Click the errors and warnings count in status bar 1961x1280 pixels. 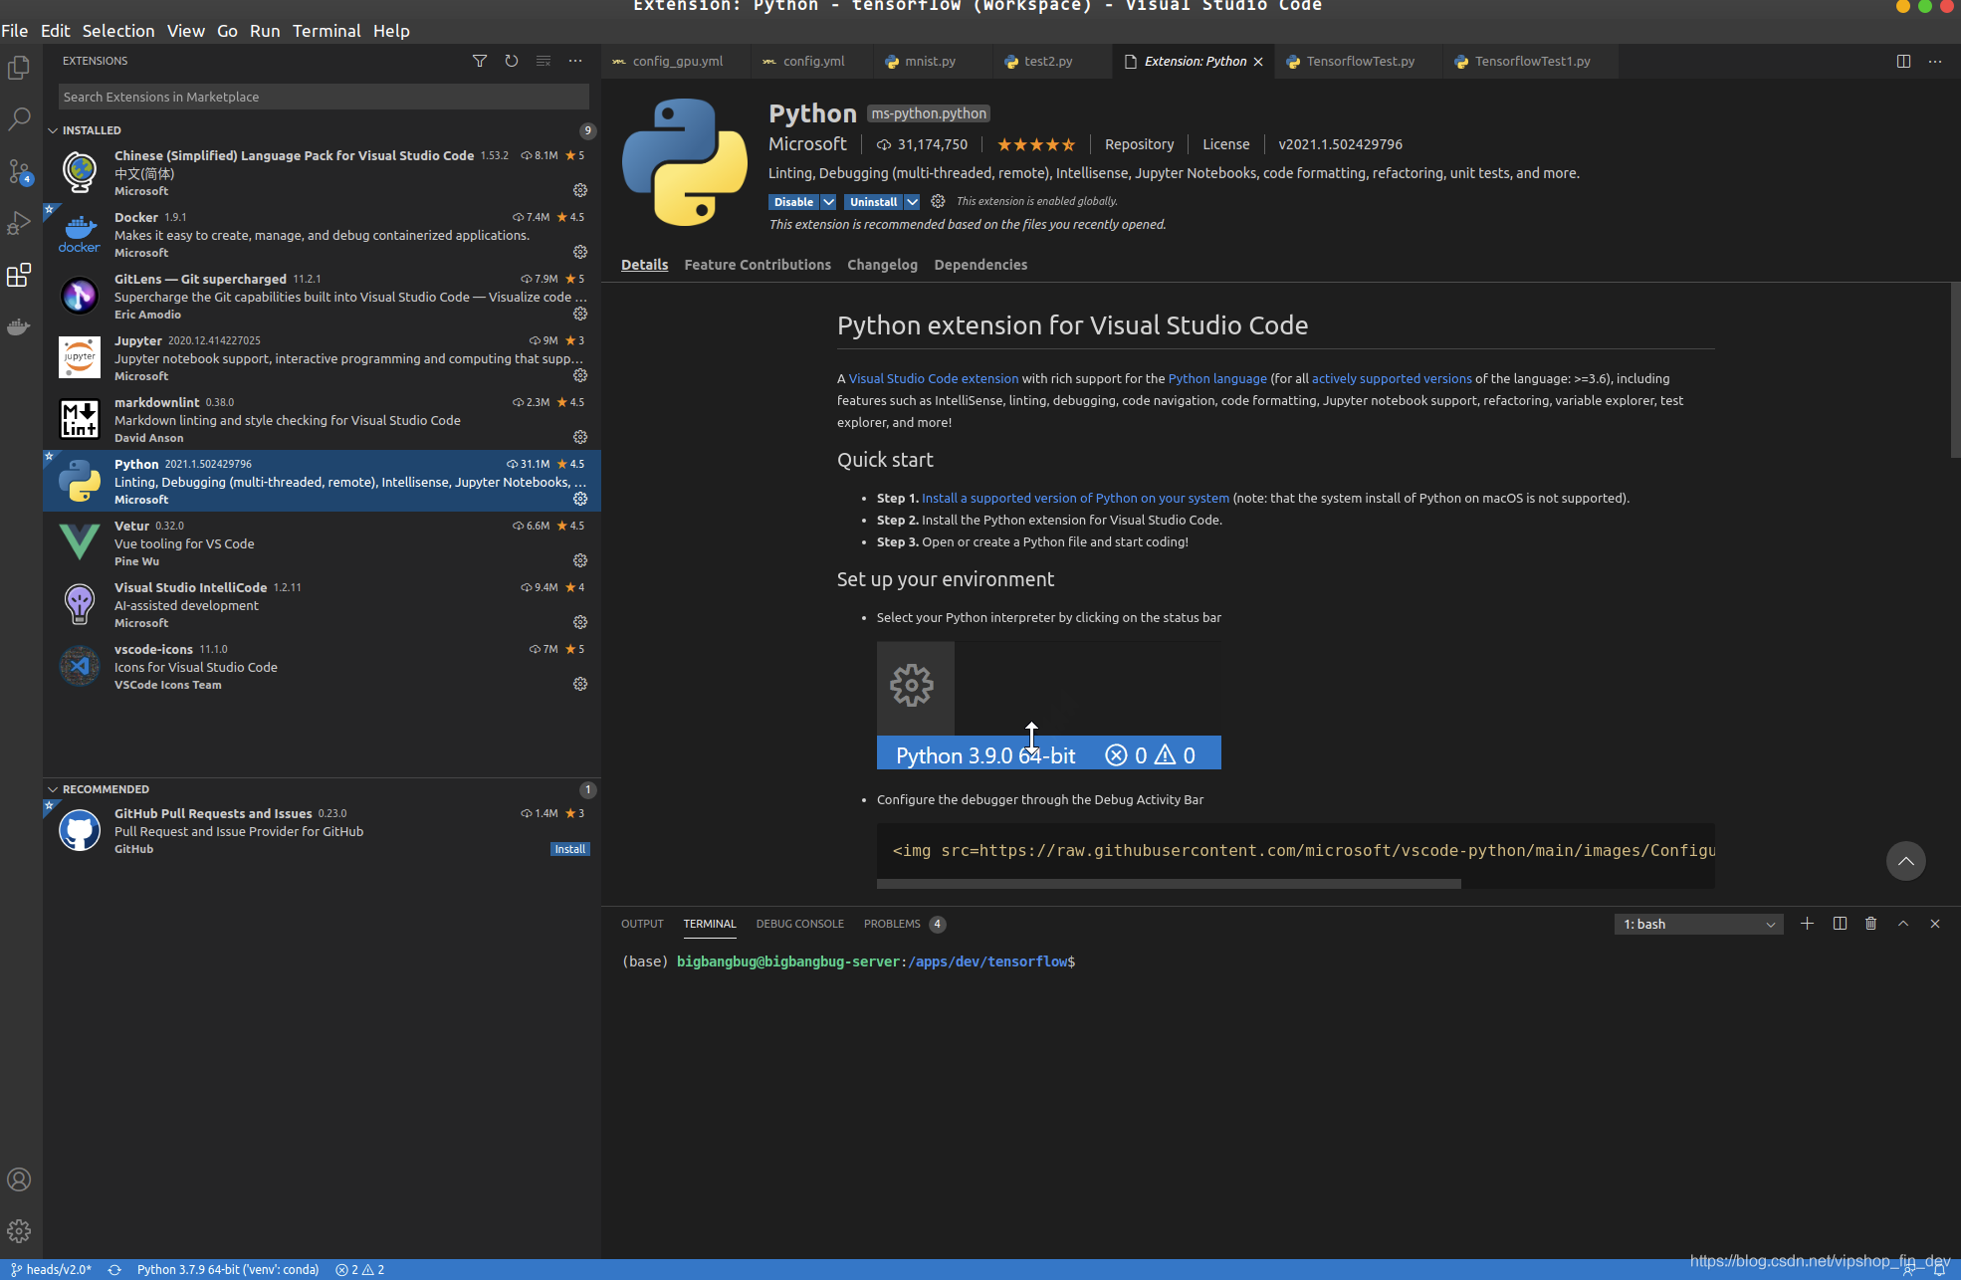[360, 1270]
